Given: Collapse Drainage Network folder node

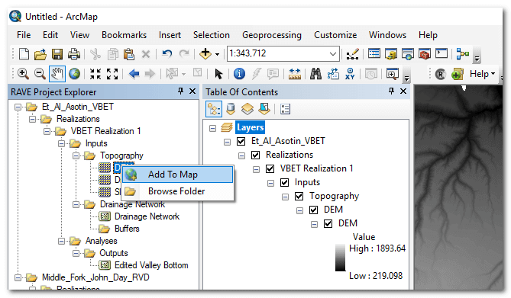Looking at the screenshot, I should [76, 204].
